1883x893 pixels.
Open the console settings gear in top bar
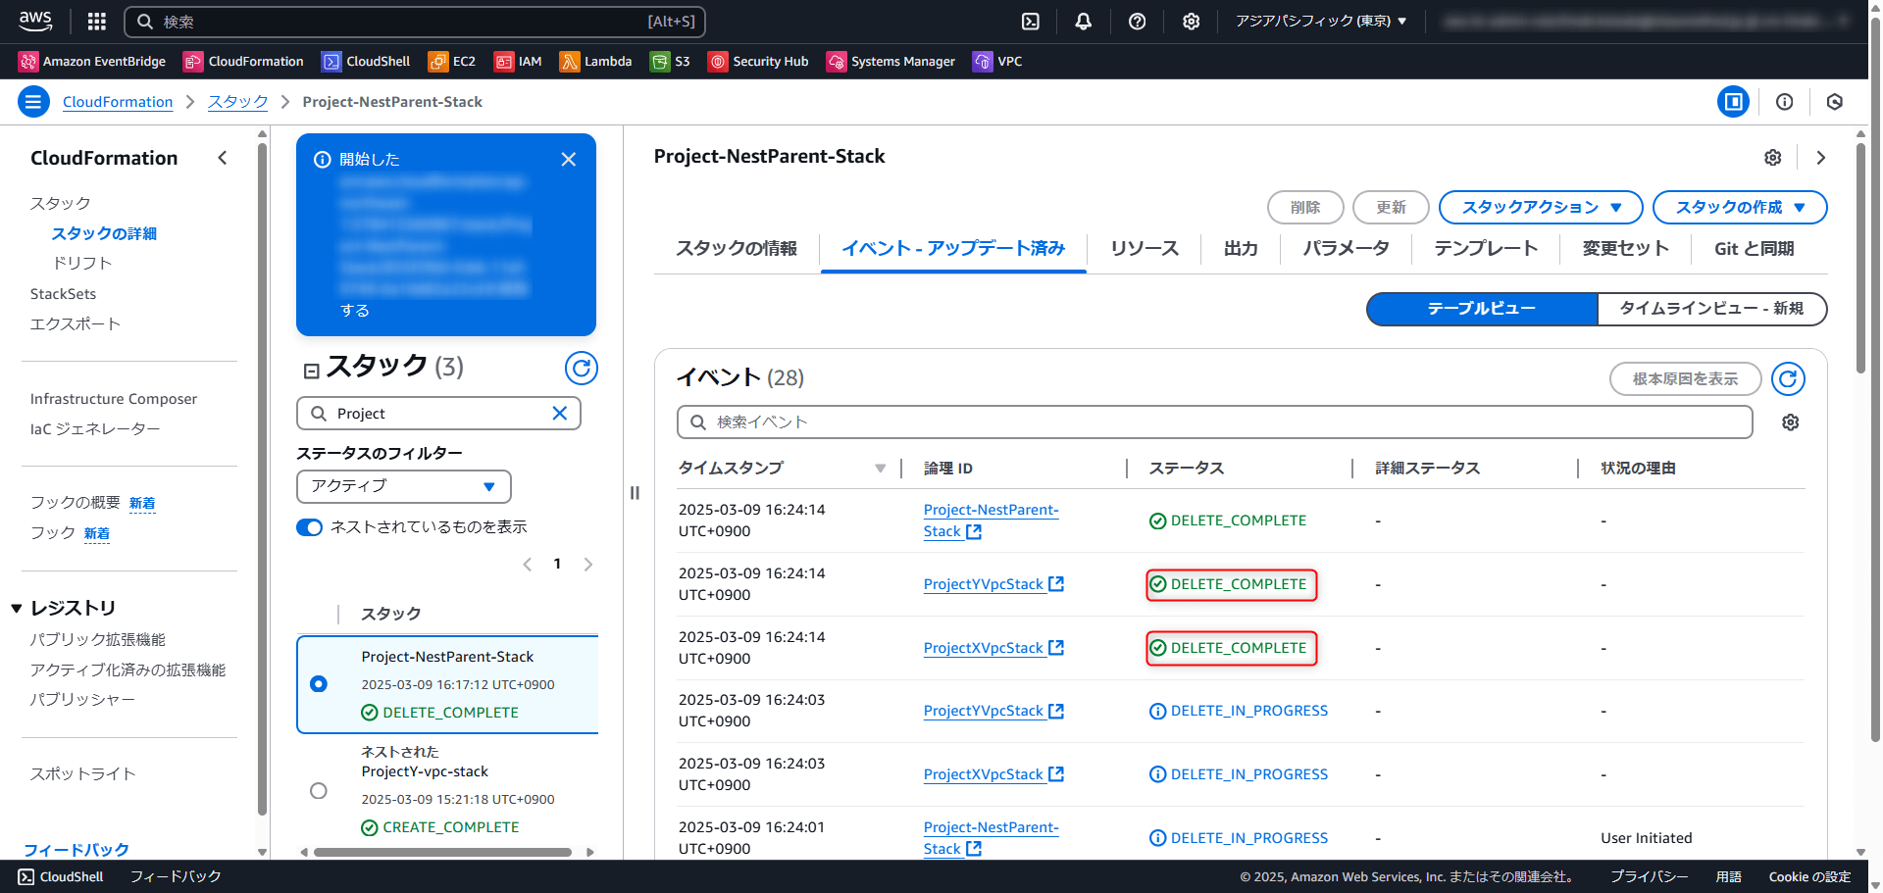[1191, 22]
